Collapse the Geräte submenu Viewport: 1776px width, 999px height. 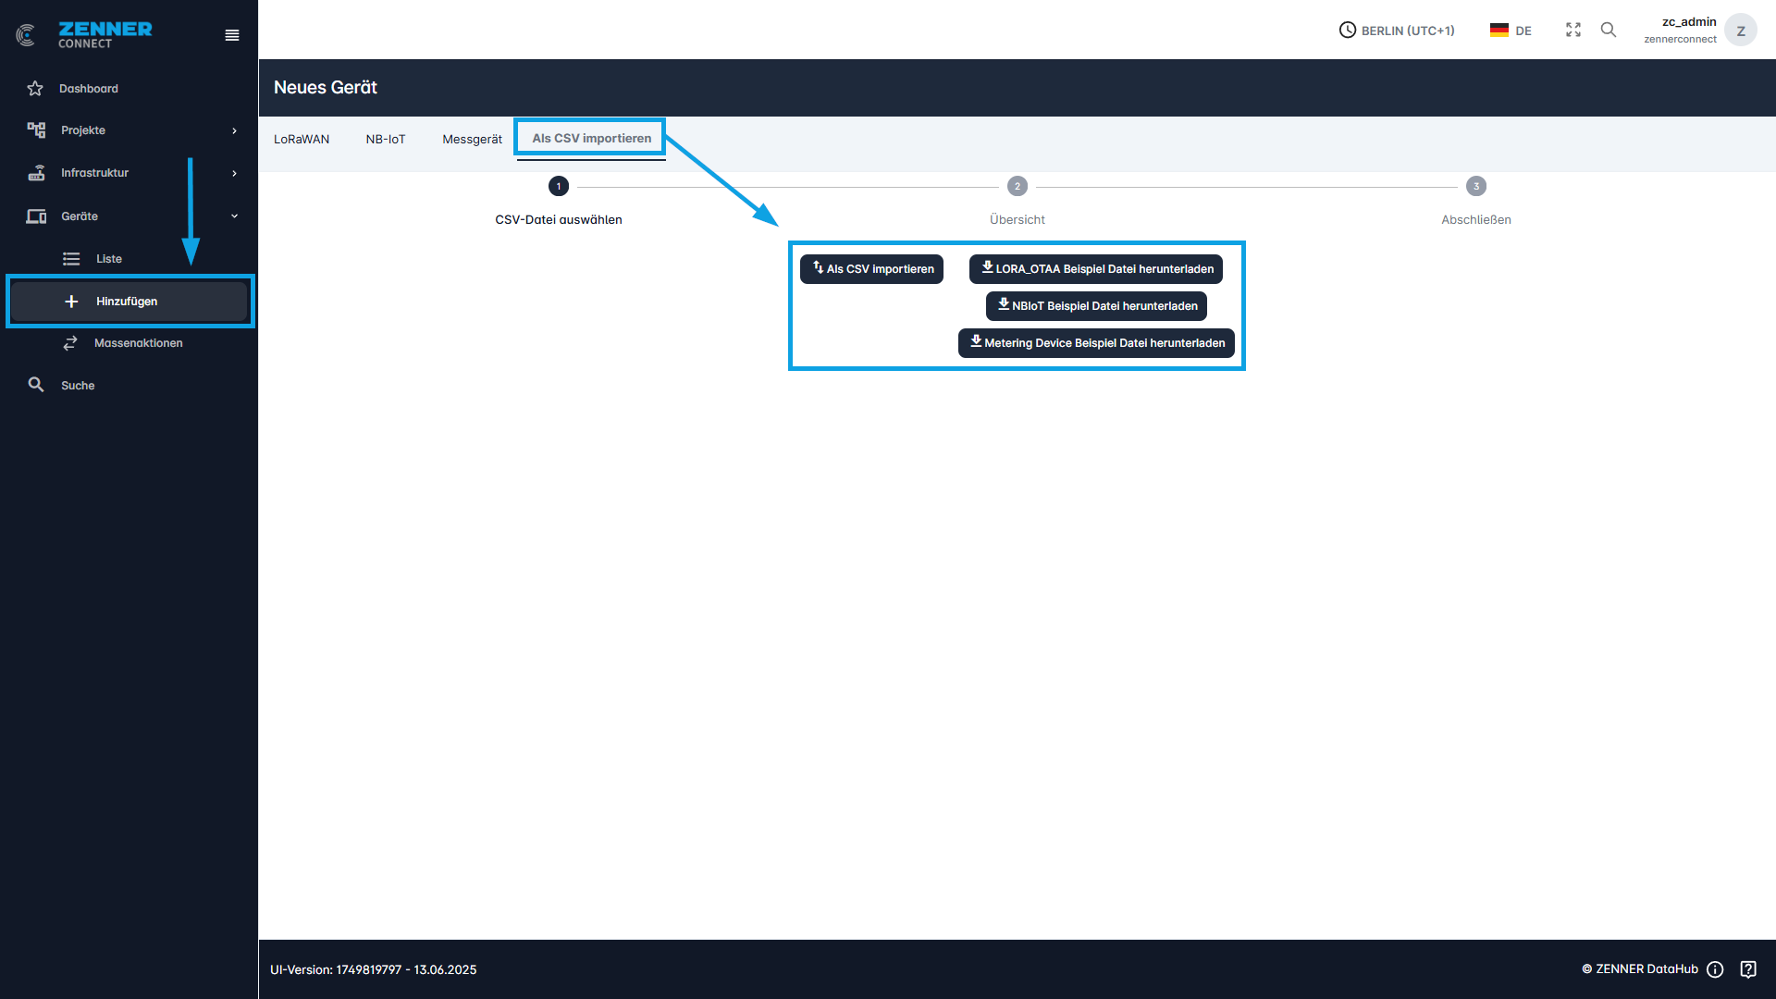(233, 216)
